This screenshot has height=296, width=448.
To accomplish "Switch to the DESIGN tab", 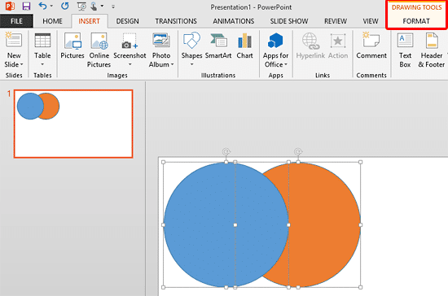I will pyautogui.click(x=127, y=21).
